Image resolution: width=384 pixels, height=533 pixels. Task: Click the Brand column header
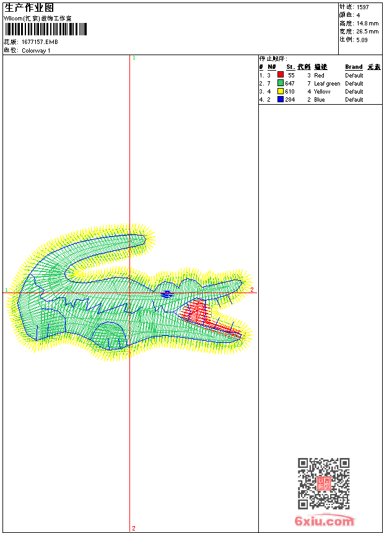pos(354,67)
